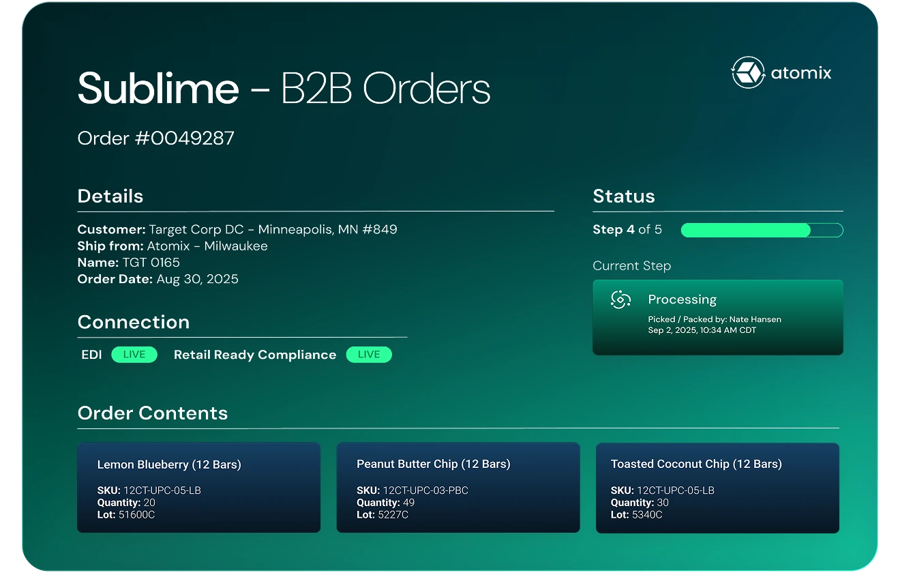Screen dimensions: 900x573
Task: Click SKU 12CT-UPC-05-LB in Lemon Blueberry card
Action: point(149,490)
